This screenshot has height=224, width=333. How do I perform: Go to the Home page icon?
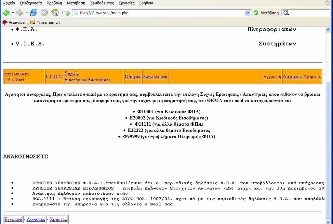coord(55,13)
